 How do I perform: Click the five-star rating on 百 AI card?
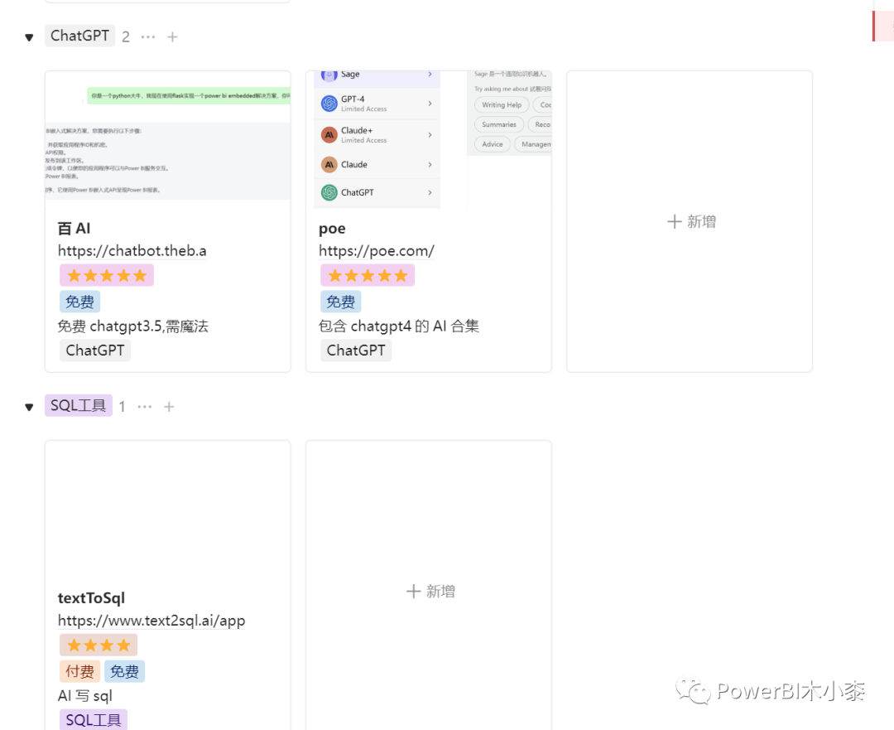[x=107, y=276]
